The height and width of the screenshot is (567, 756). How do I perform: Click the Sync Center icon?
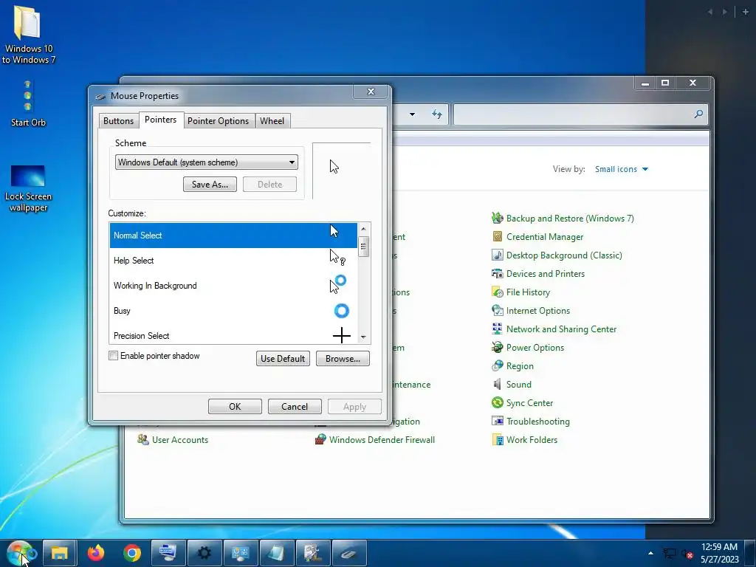497,402
